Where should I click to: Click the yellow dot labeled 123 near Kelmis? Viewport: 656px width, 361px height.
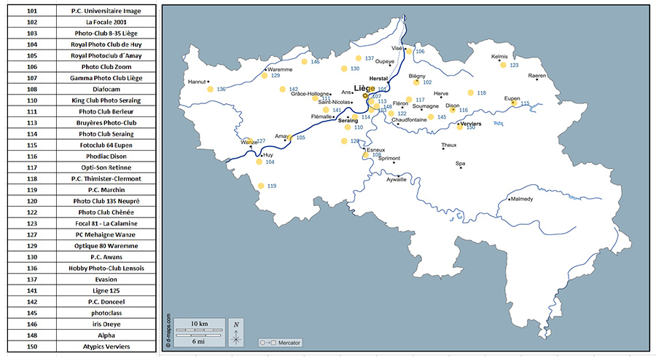point(503,66)
